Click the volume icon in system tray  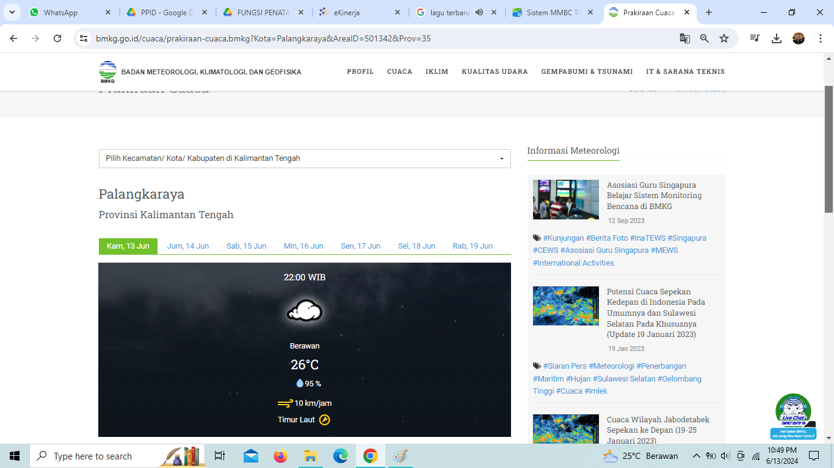tap(725, 456)
